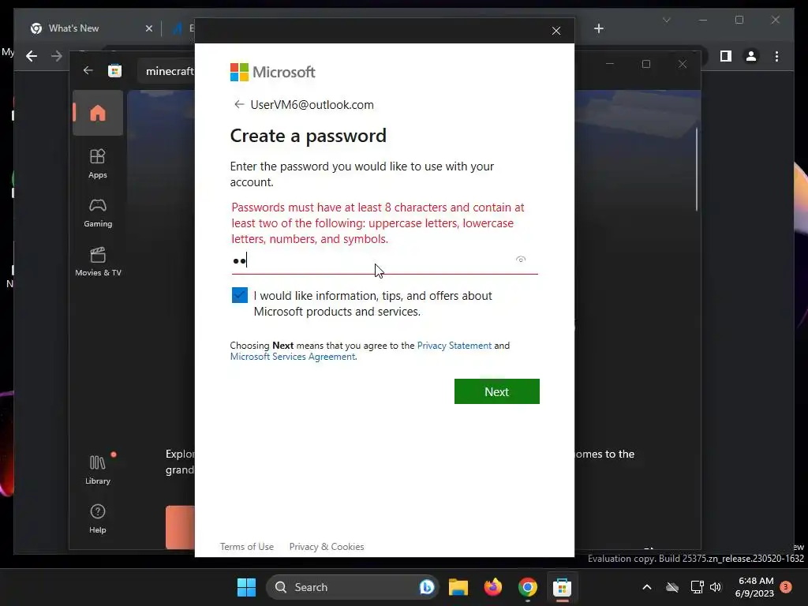Open Chrome three-dot menu
This screenshot has height=606, width=808.
tap(776, 56)
